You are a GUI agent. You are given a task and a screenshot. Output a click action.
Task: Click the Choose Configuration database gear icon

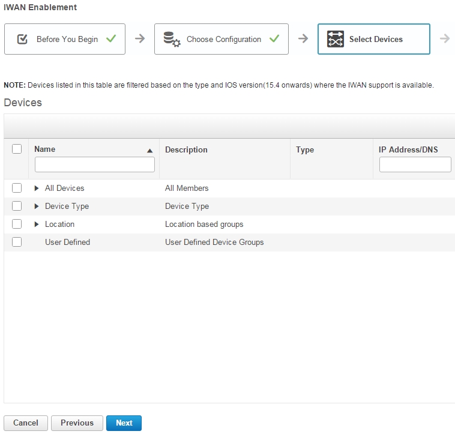(172, 39)
